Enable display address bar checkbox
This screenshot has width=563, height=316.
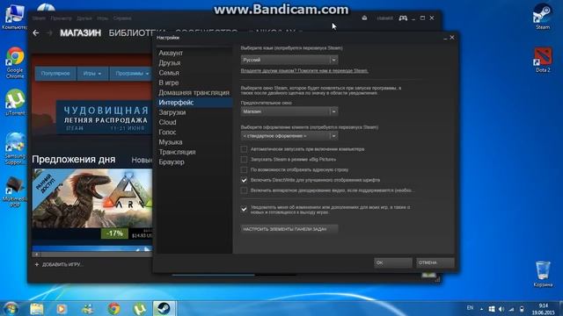(x=245, y=169)
